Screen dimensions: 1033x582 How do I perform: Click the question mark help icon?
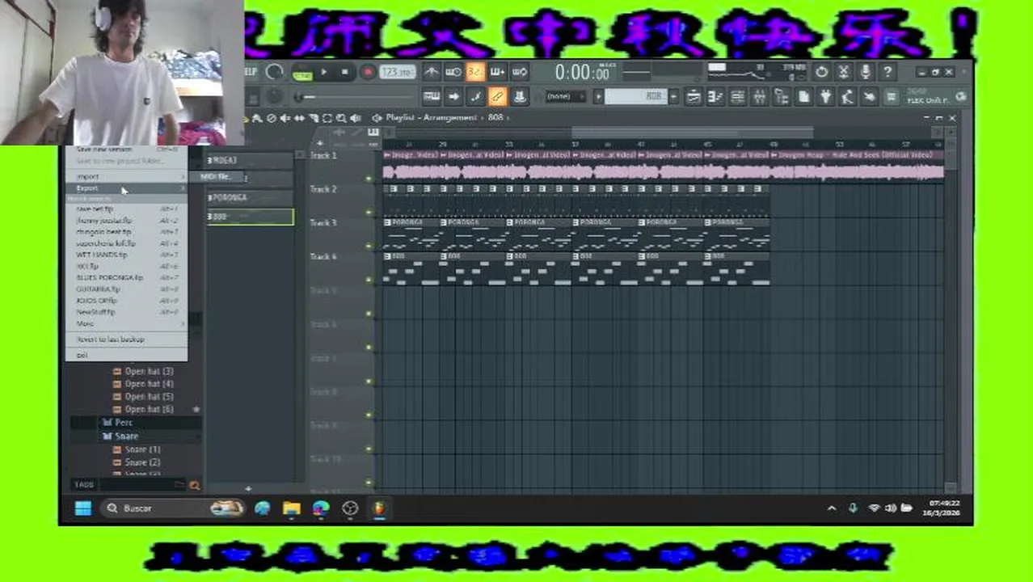888,73
